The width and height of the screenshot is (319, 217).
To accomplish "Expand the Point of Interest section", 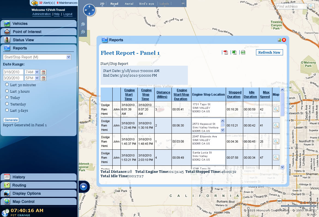I will (x=39, y=32).
